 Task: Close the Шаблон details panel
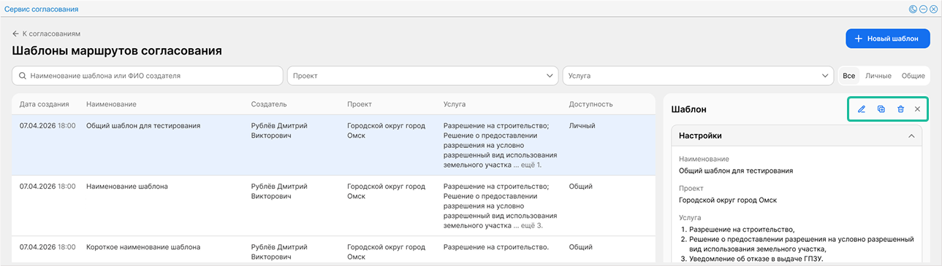click(917, 109)
